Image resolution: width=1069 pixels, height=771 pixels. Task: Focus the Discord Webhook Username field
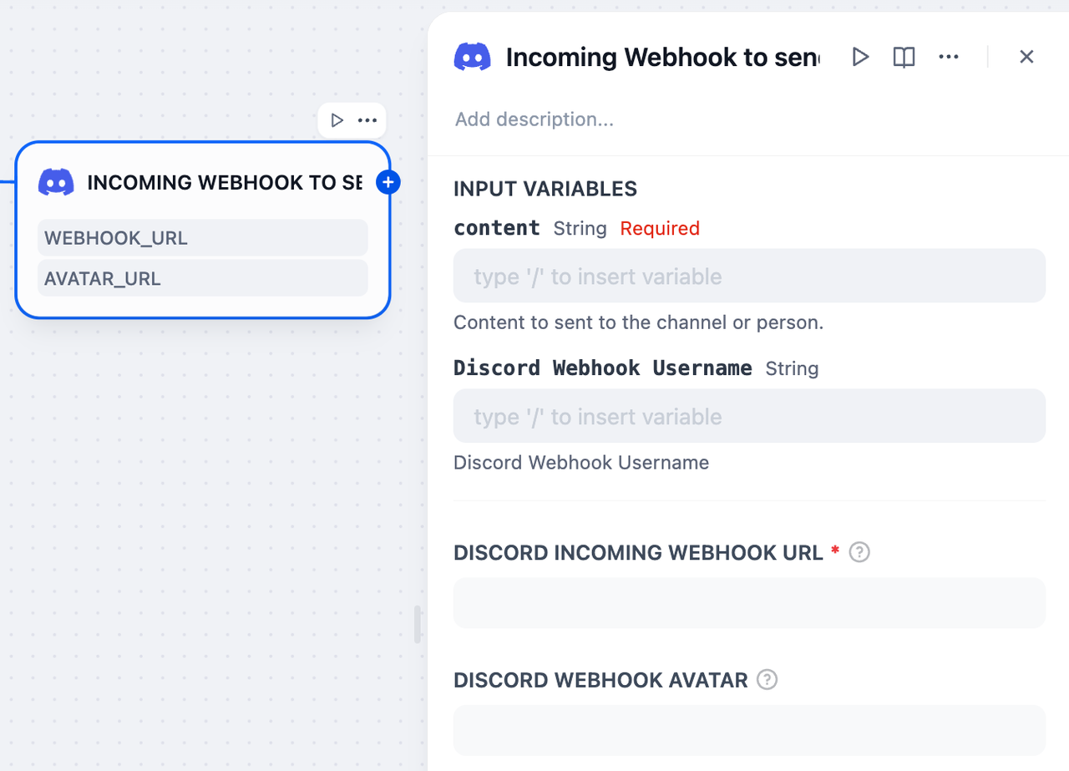click(x=749, y=416)
